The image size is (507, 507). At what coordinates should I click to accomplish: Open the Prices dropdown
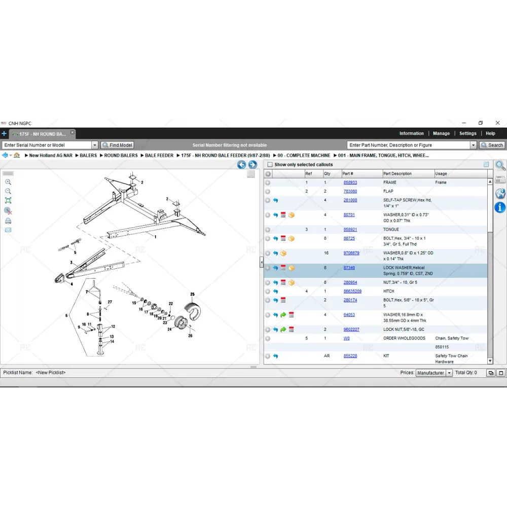click(449, 373)
